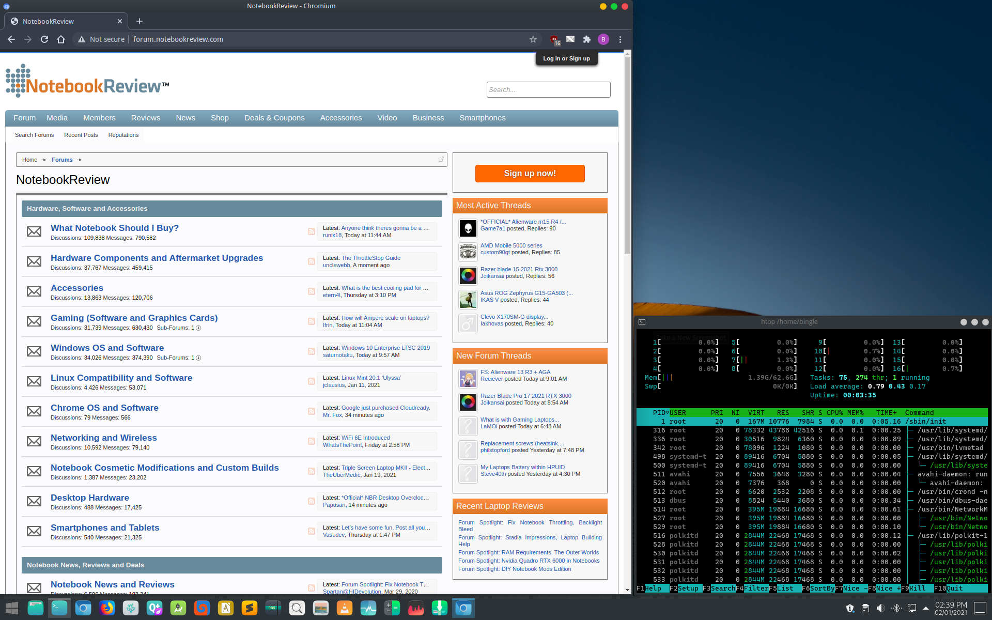Open the Deals & Coupons tab
This screenshot has width=992, height=620.
[x=274, y=118]
